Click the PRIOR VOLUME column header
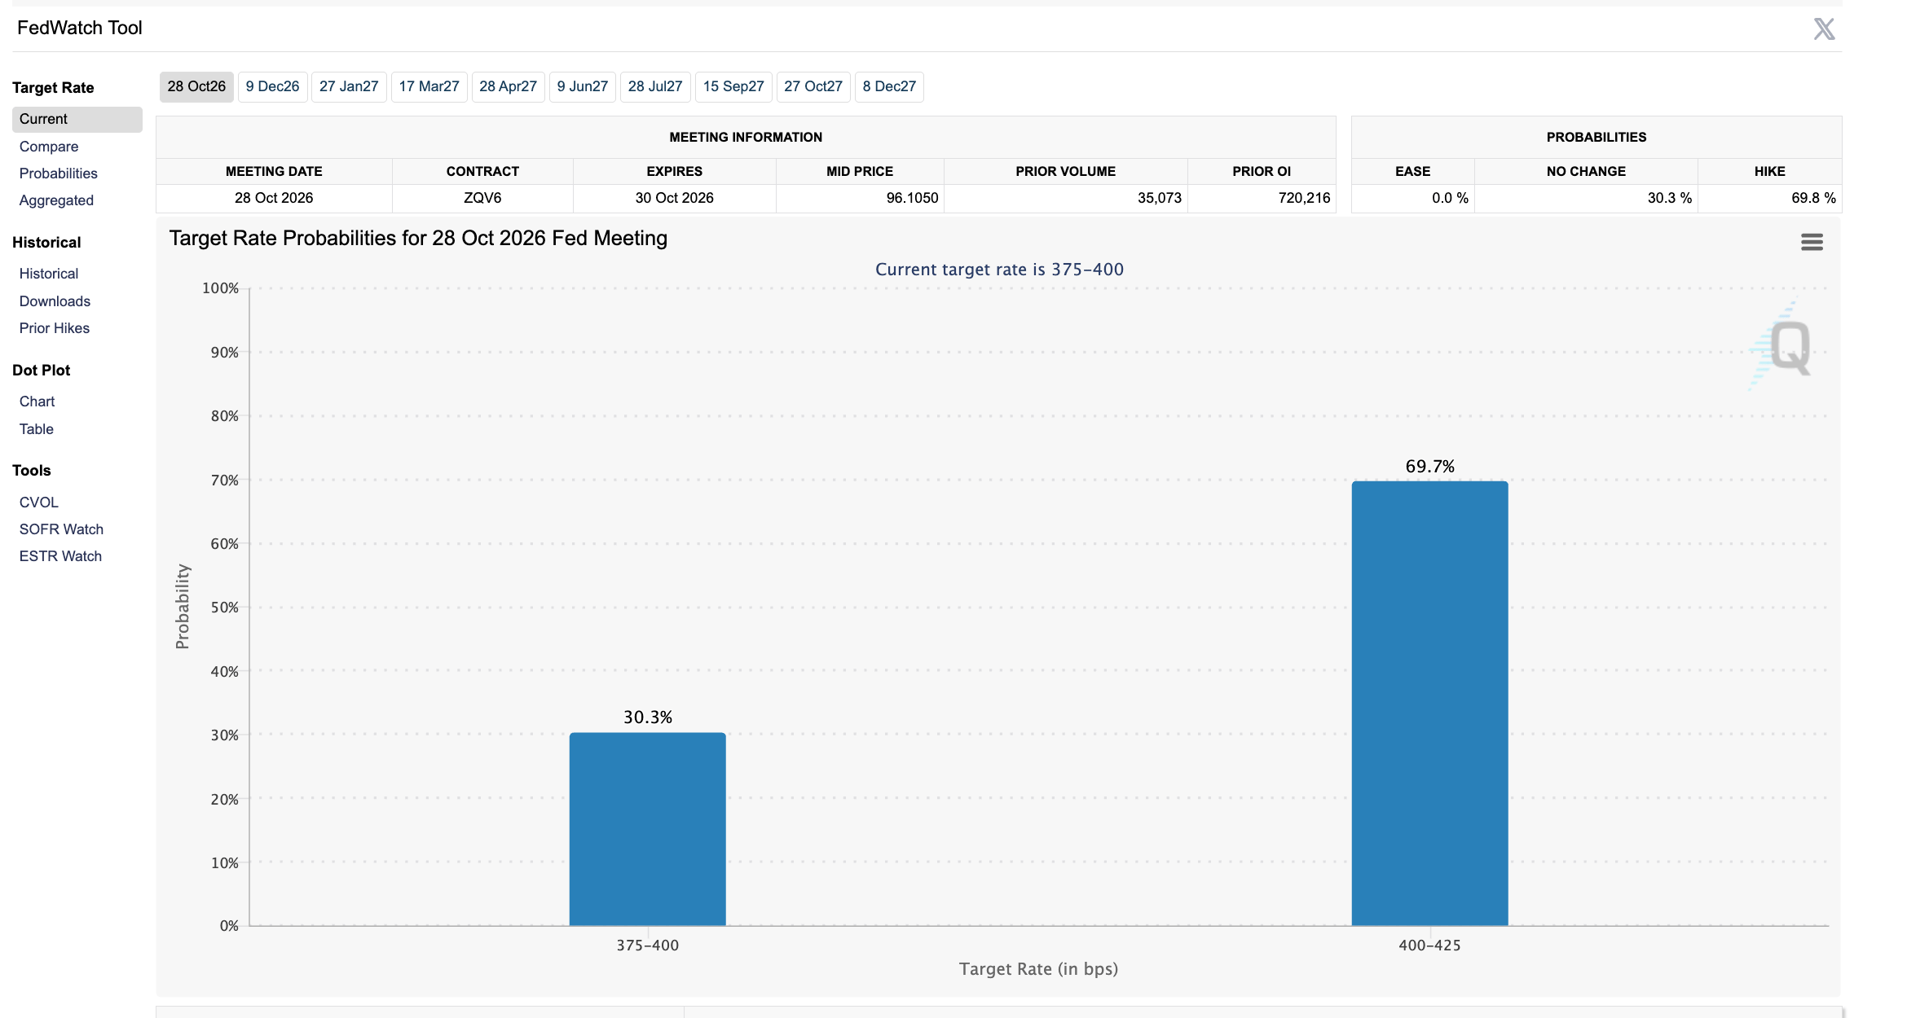The height and width of the screenshot is (1018, 1907). (x=1065, y=171)
